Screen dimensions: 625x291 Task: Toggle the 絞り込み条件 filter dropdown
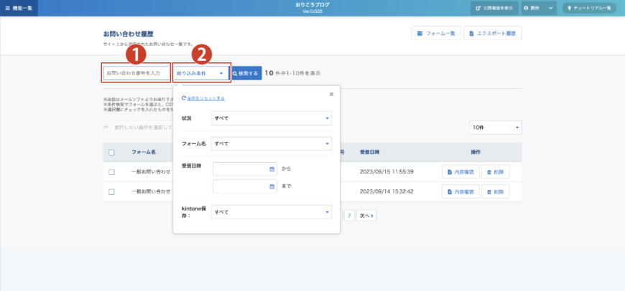(200, 73)
